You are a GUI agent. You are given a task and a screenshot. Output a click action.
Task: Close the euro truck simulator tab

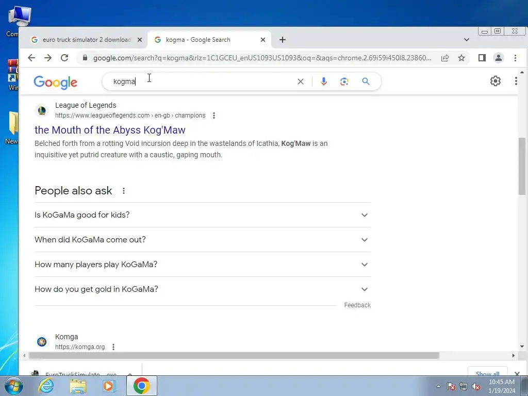(x=140, y=40)
